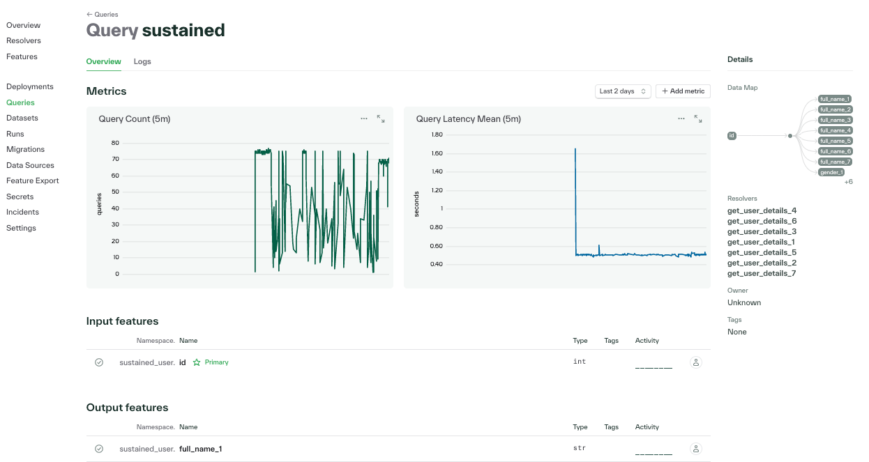The width and height of the screenshot is (869, 462).
Task: Click the status checkmark for the id feature
Action: [99, 362]
